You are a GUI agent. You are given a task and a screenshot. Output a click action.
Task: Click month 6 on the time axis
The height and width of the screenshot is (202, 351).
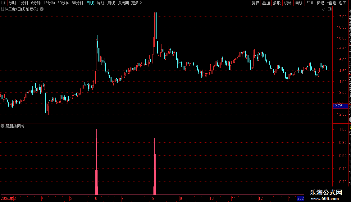pyautogui.click(x=96, y=198)
